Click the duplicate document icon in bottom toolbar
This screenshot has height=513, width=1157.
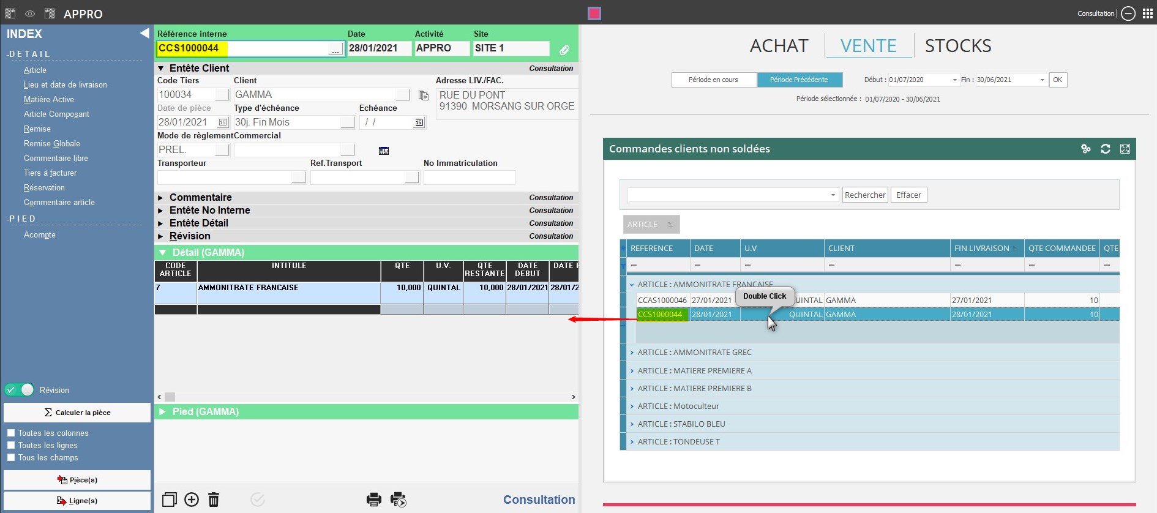[x=170, y=500]
